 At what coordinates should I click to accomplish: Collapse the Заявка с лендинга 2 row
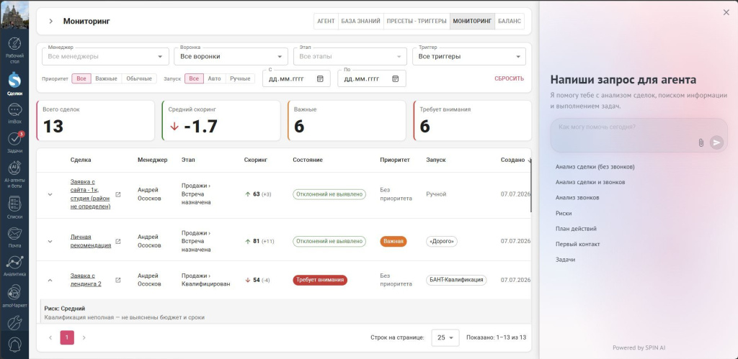pyautogui.click(x=50, y=280)
